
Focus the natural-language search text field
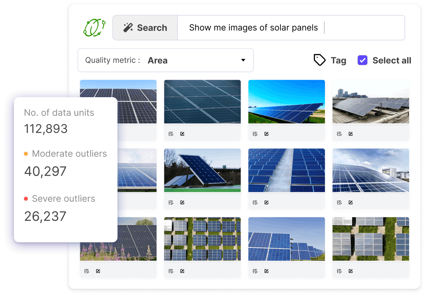coord(290,28)
